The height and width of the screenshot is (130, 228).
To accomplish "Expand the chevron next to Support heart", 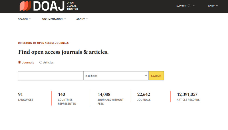I will click(x=194, y=6).
